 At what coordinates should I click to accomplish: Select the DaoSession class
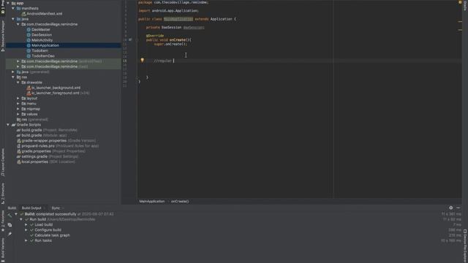point(42,35)
